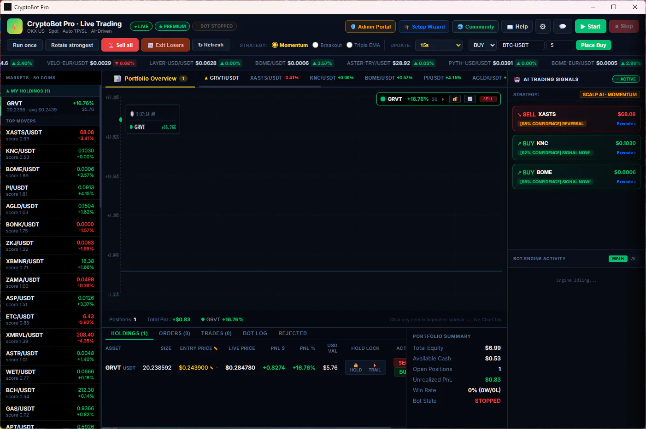Click Place Buy button
This screenshot has width=646, height=429.
tap(593, 45)
